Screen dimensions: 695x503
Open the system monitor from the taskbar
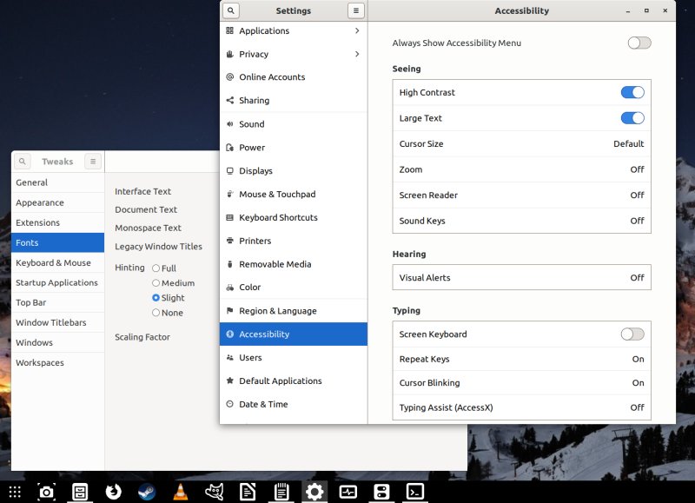point(348,492)
